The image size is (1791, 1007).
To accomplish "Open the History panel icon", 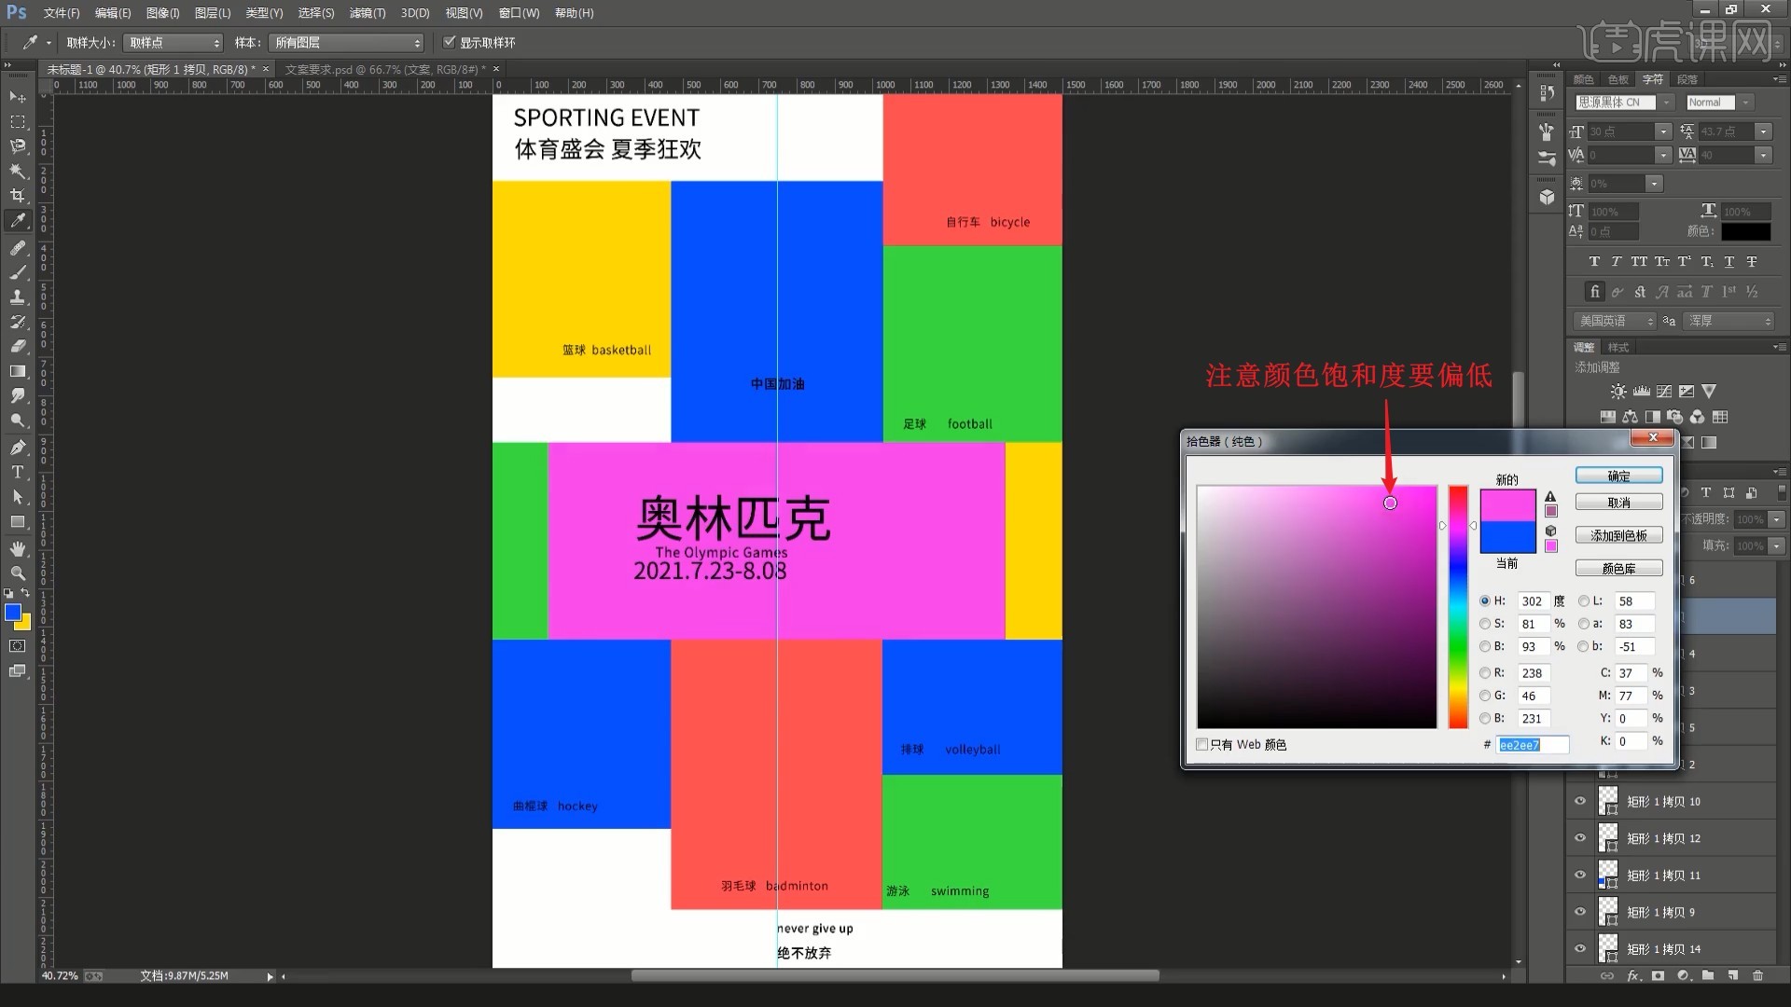I will 1548,93.
